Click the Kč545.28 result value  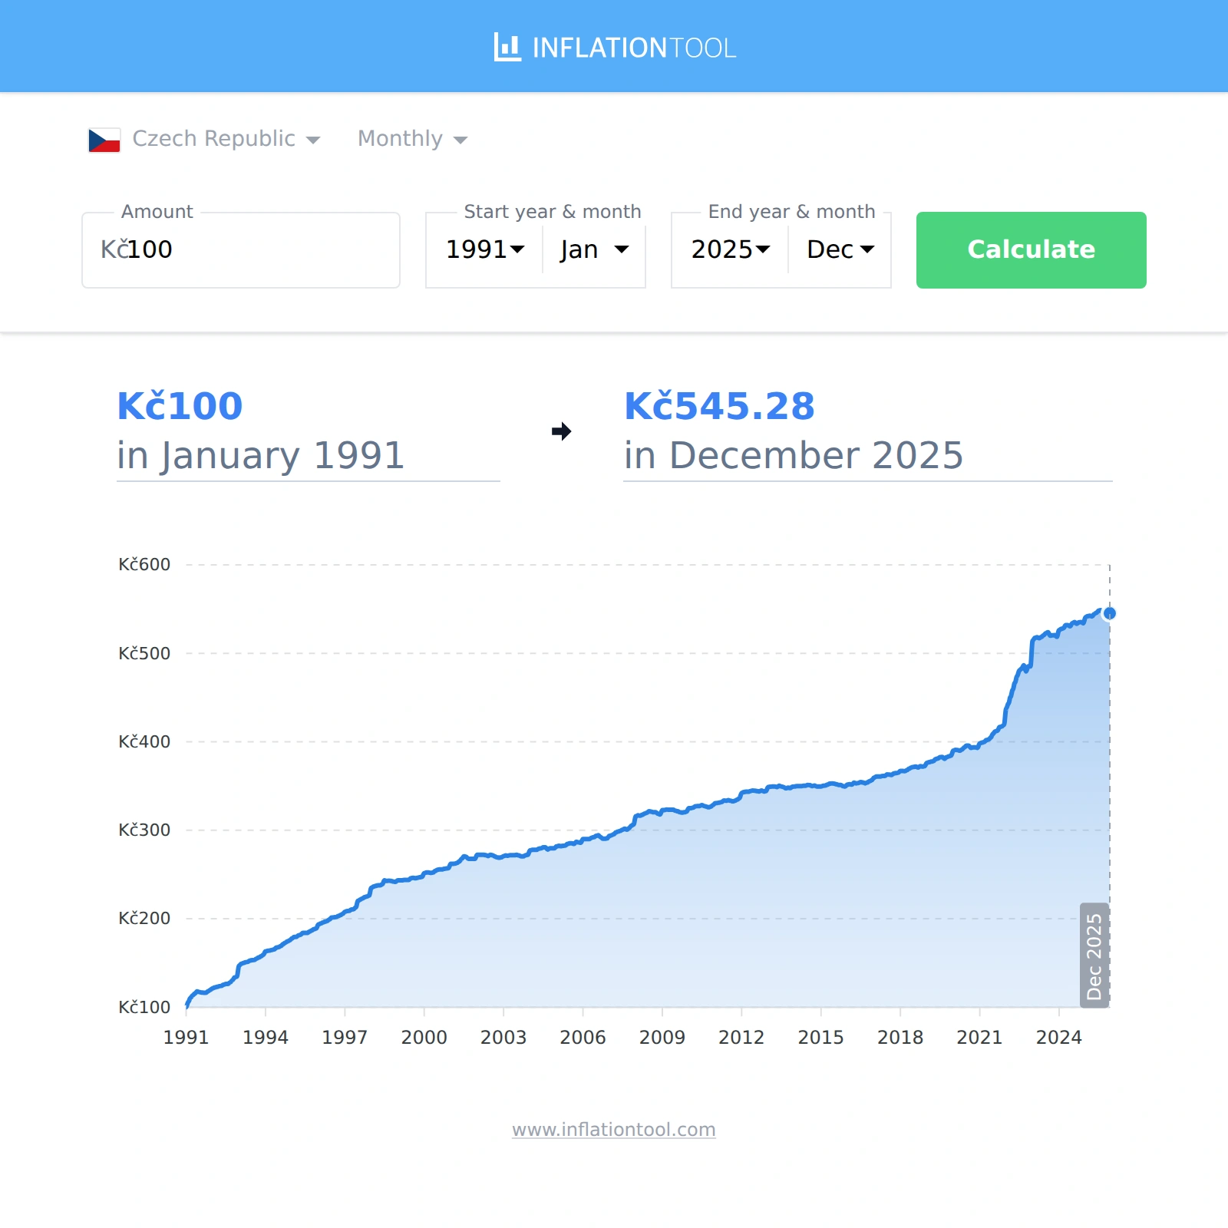point(719,406)
